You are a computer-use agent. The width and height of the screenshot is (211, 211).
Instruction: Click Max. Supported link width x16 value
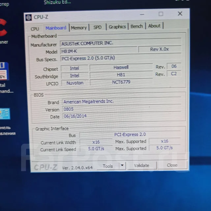[165, 141]
